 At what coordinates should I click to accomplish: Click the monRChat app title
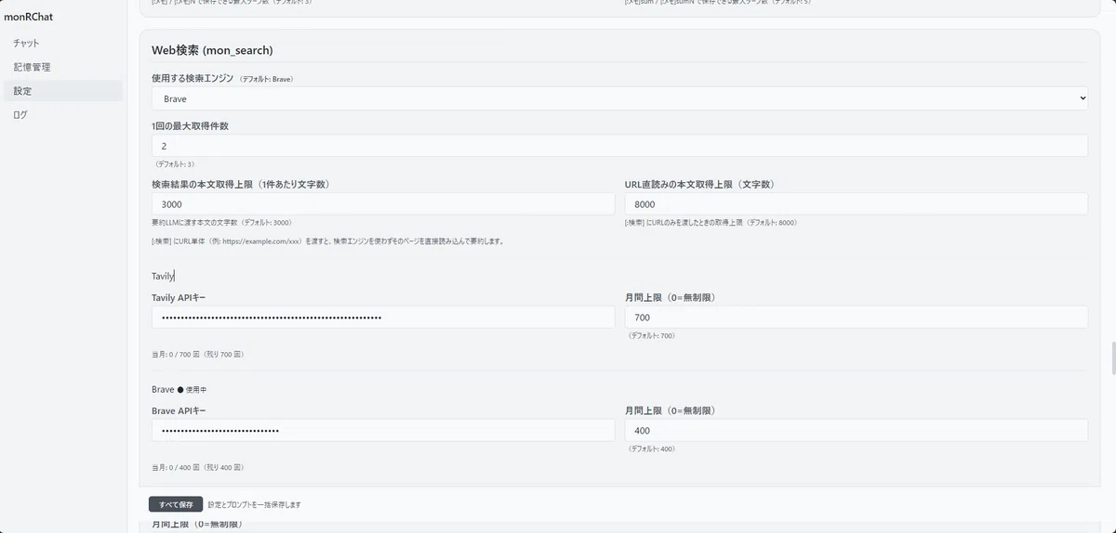pyautogui.click(x=29, y=17)
